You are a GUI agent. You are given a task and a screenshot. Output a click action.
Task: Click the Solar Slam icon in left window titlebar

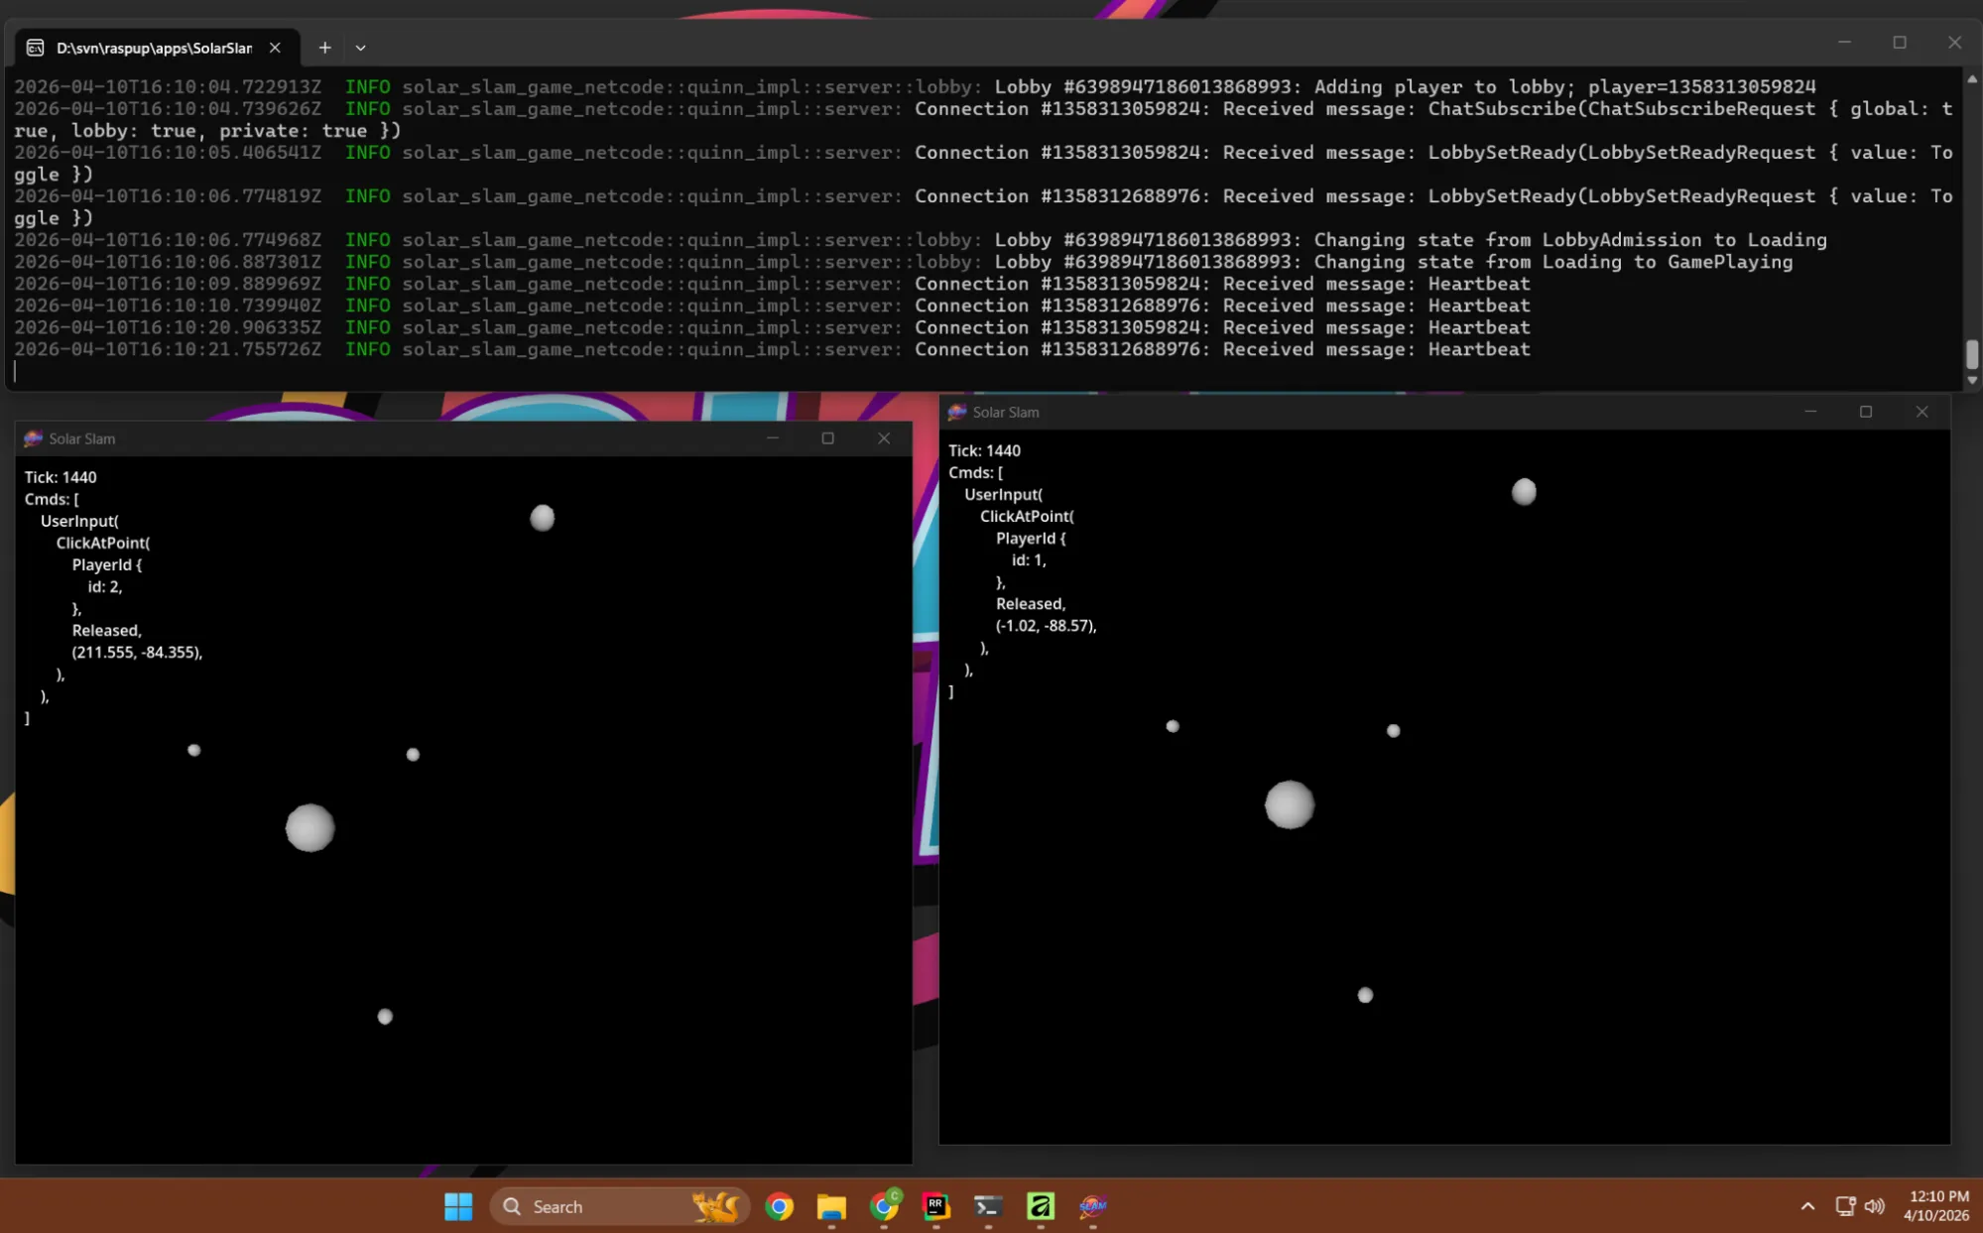click(33, 438)
